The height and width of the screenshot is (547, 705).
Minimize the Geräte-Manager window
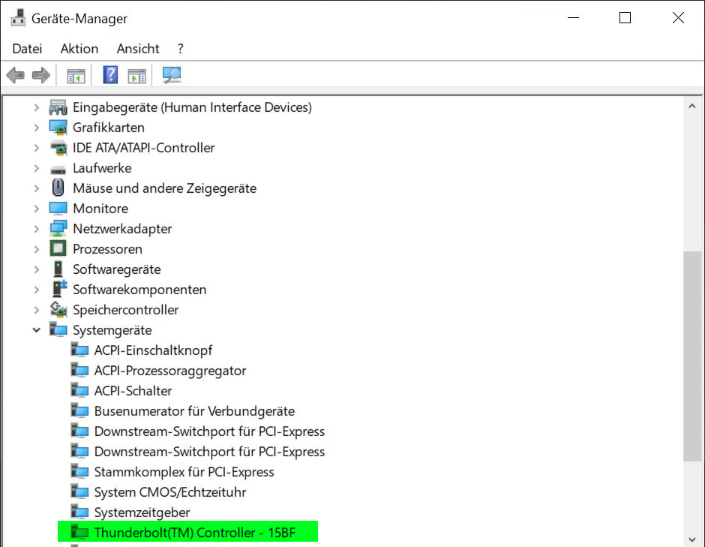(573, 18)
